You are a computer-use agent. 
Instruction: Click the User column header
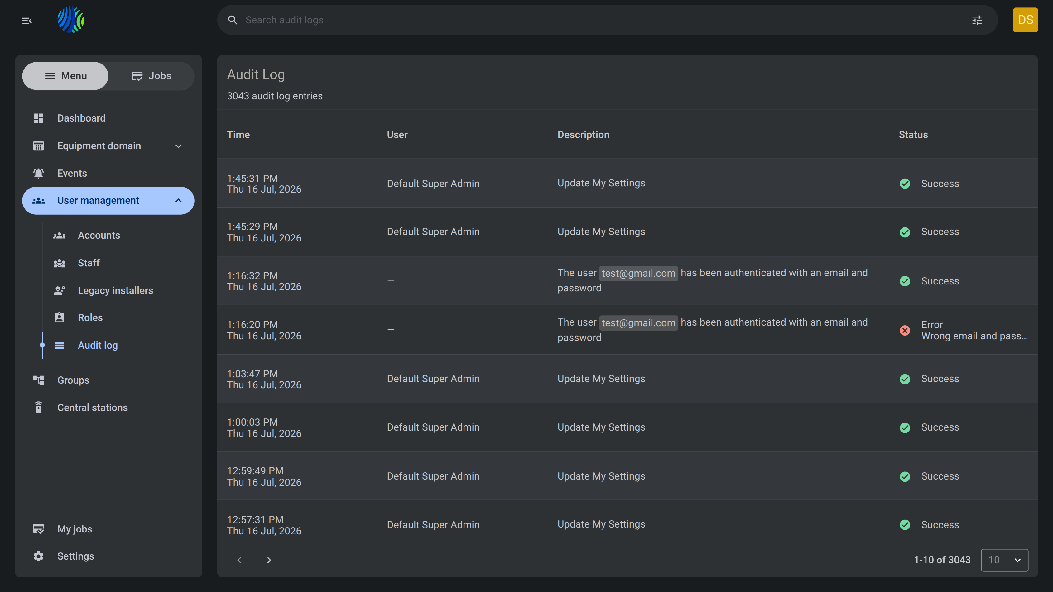[397, 135]
